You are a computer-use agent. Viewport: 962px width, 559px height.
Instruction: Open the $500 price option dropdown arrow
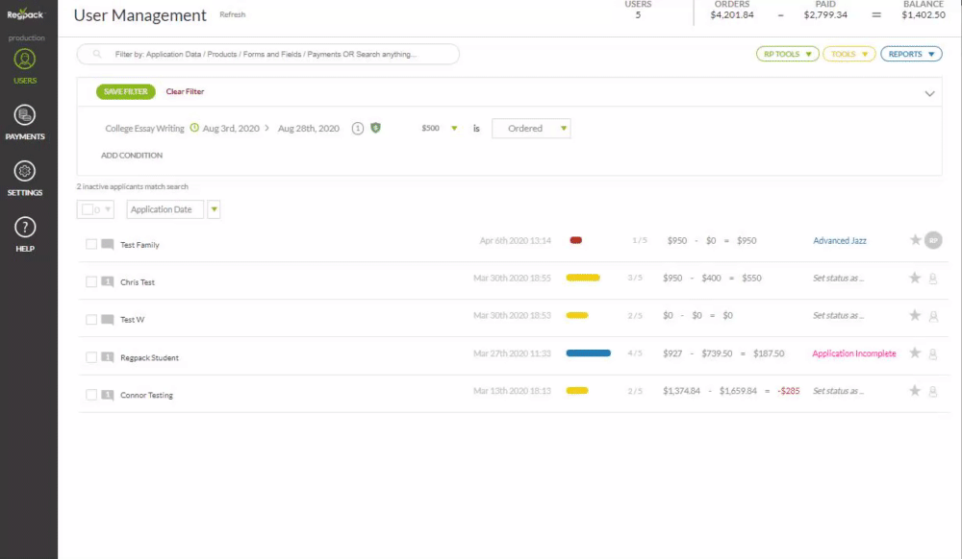(454, 128)
